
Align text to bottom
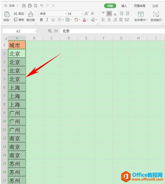click(115, 14)
